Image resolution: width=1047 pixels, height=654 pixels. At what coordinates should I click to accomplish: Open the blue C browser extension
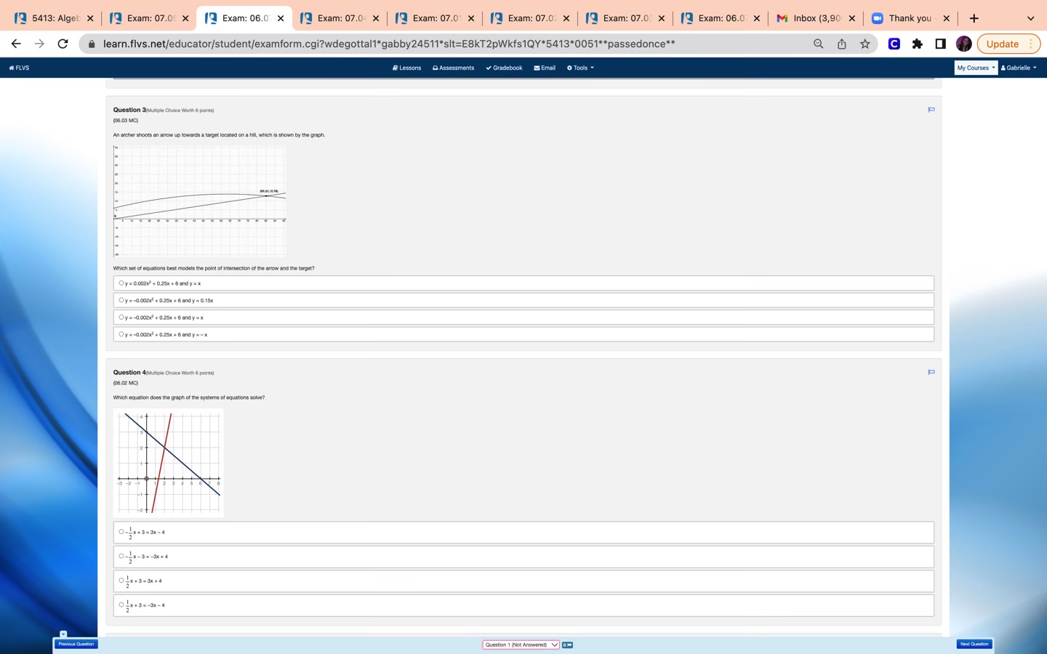[x=894, y=44]
